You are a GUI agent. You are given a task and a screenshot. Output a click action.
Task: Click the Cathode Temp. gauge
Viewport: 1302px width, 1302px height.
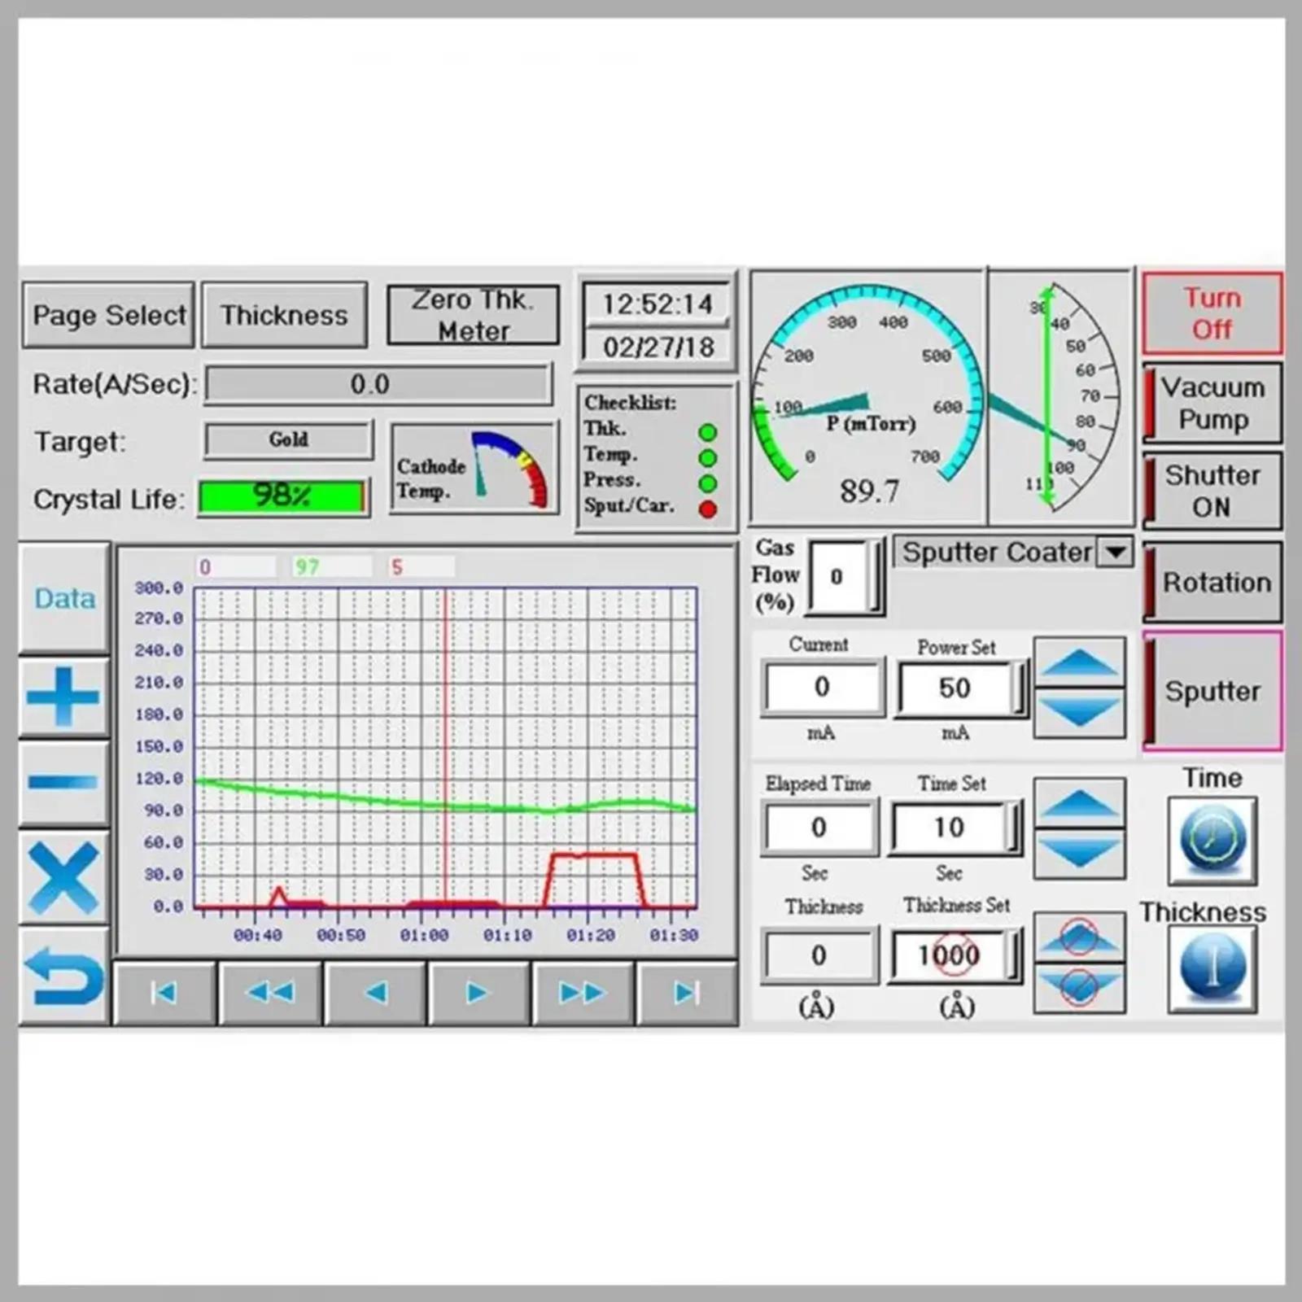point(474,469)
